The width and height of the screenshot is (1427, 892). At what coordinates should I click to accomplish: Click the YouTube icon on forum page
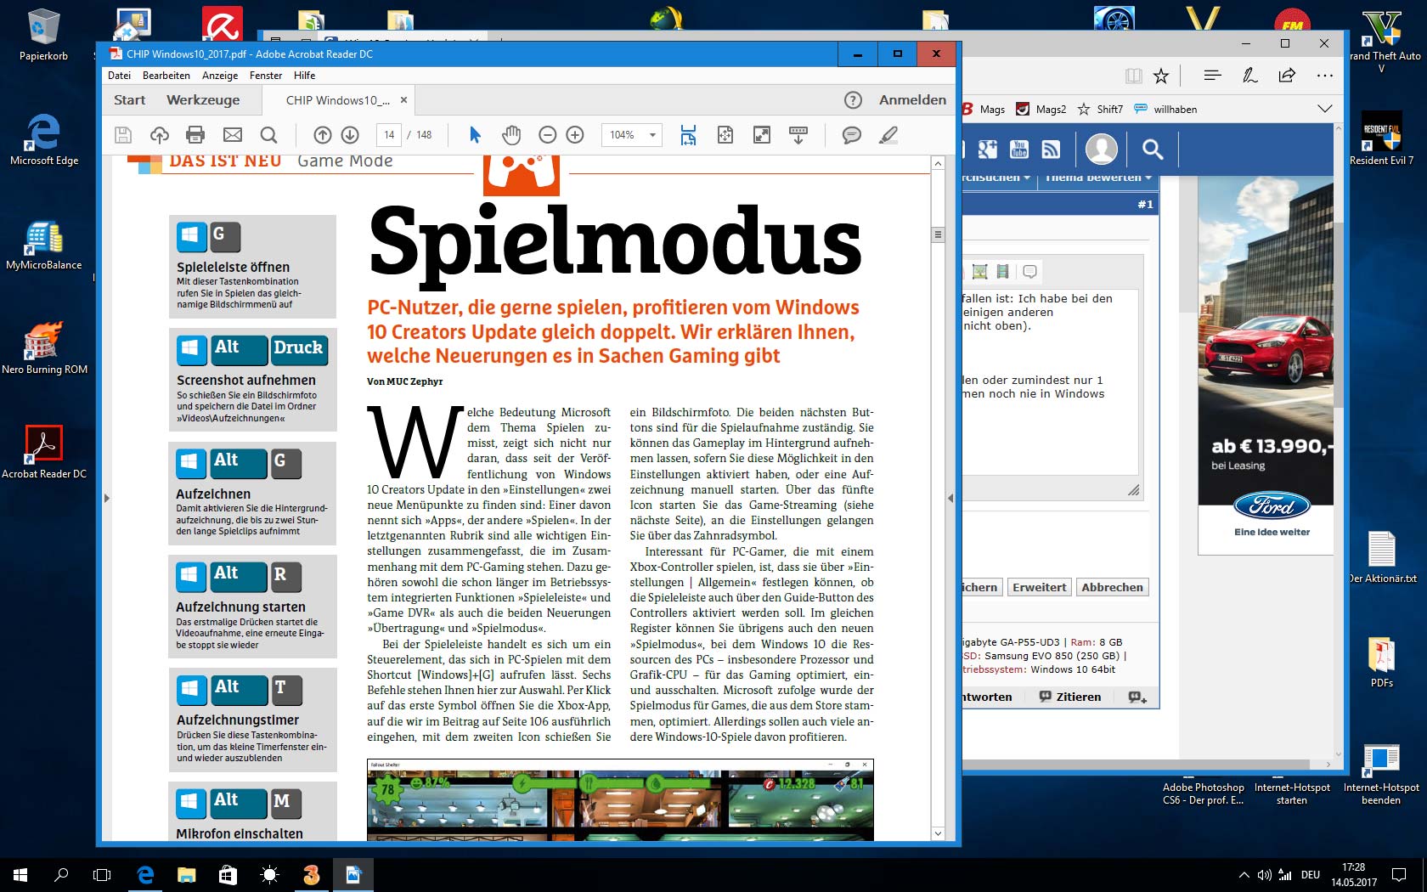coord(1019,150)
